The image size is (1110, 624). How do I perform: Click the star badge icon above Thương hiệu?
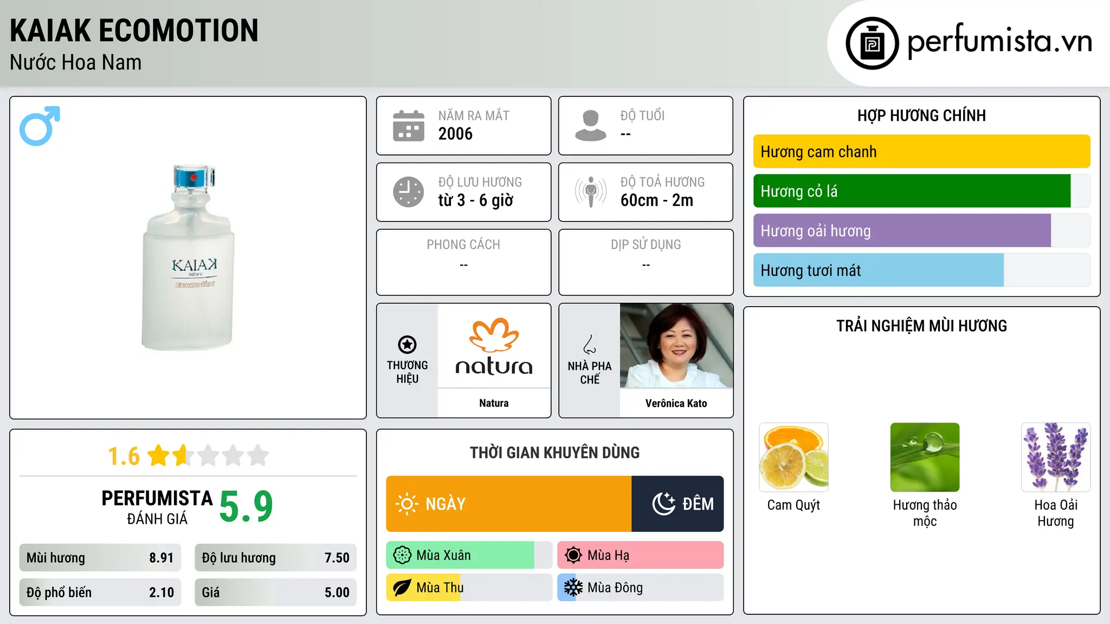click(407, 344)
